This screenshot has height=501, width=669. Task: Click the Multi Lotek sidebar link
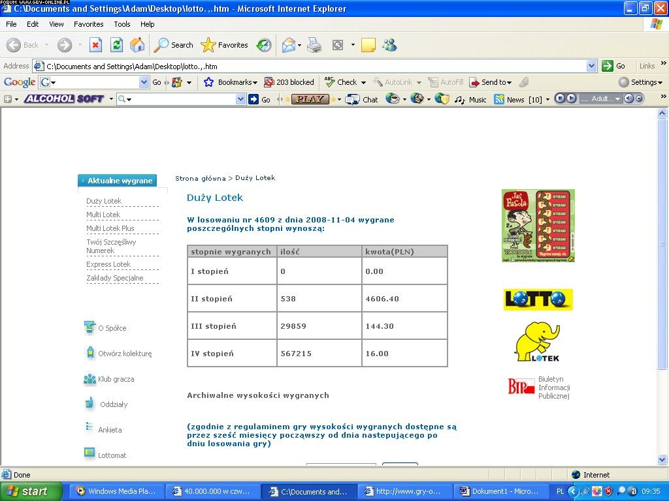[x=103, y=215]
